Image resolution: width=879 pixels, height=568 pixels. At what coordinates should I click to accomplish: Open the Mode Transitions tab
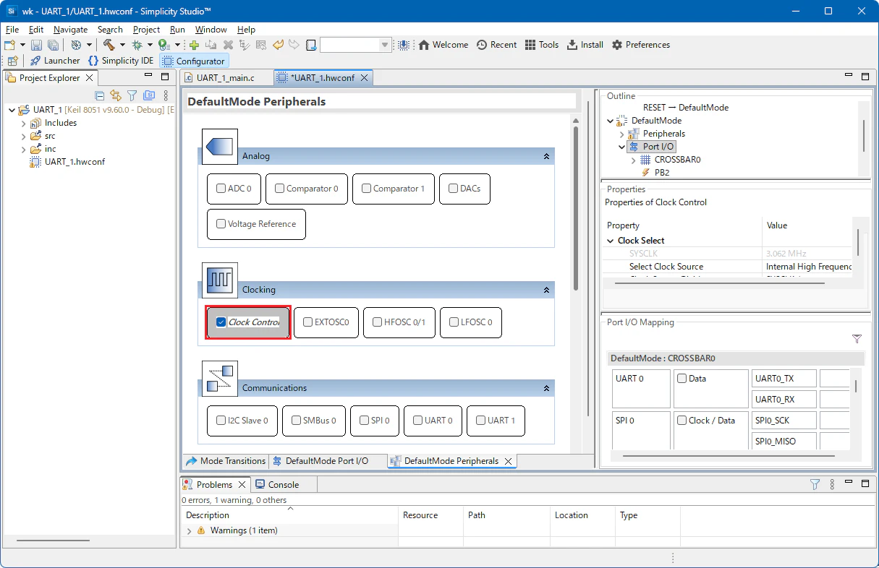coord(225,461)
